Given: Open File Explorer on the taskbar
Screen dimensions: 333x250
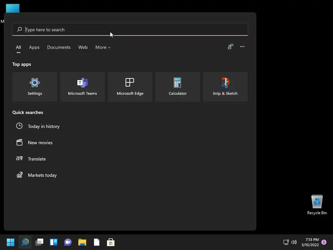Looking at the screenshot, I should pyautogui.click(x=82, y=242).
